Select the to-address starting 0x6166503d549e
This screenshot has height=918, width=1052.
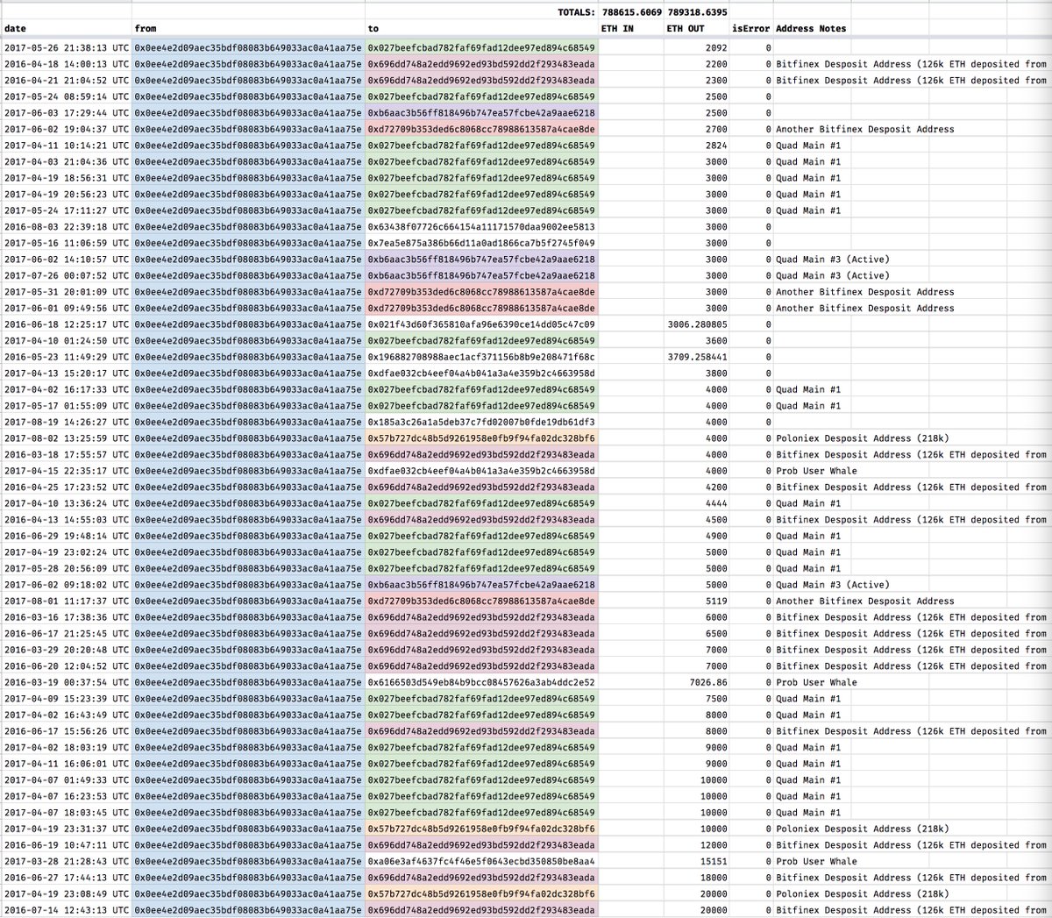pos(481,683)
